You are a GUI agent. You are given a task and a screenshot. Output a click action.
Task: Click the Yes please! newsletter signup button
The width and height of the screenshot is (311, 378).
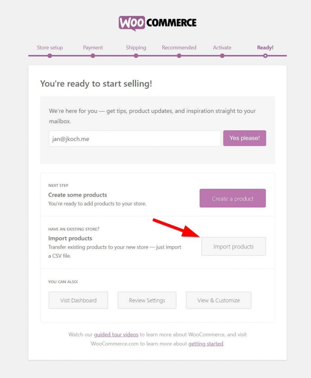click(x=245, y=138)
